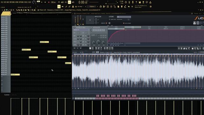Select the piano roll mute tool
The image size is (204, 115).
click(x=26, y=10)
